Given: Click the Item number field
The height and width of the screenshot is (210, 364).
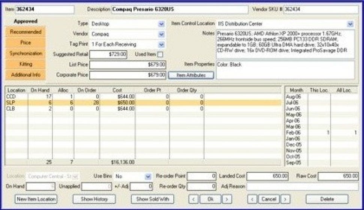Looking at the screenshot, I should coord(45,9).
